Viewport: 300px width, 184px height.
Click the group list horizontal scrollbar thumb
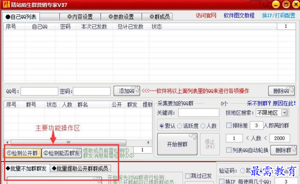(x=68, y=143)
